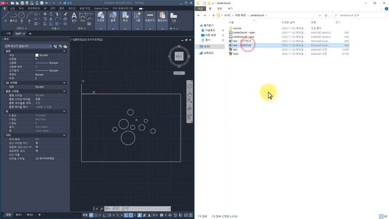Click the Help icon in File Explorer

coord(387,9)
